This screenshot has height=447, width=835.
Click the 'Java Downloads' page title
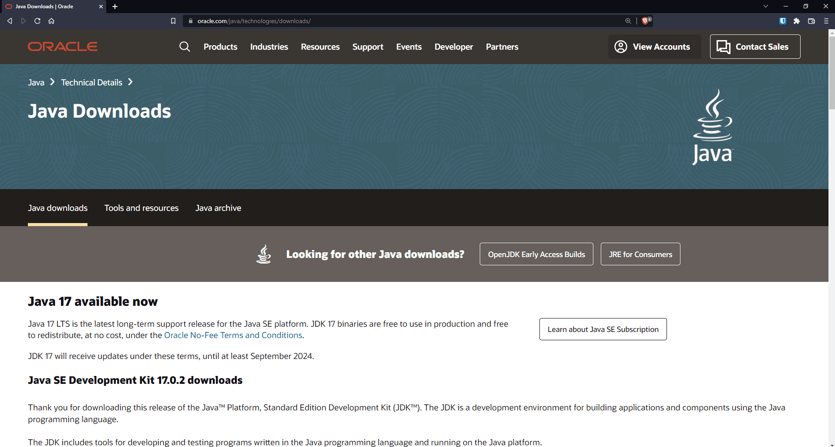pyautogui.click(x=99, y=111)
